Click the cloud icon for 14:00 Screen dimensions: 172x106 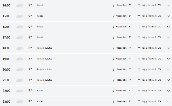(20, 5)
